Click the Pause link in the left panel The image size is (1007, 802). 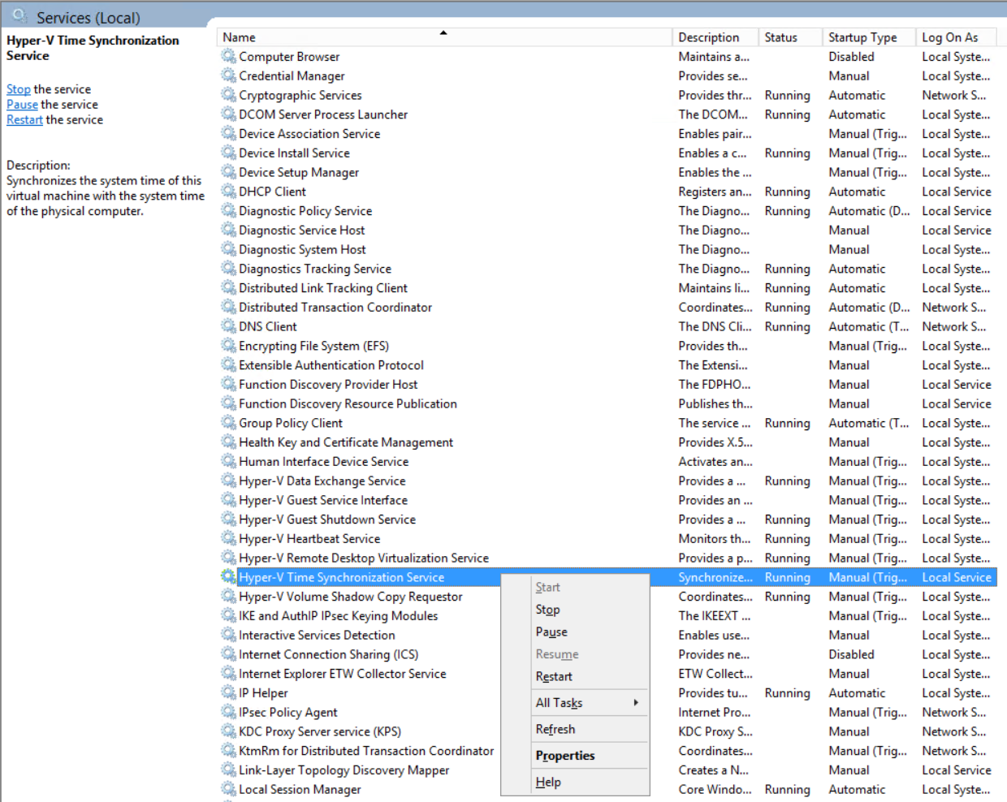point(22,105)
